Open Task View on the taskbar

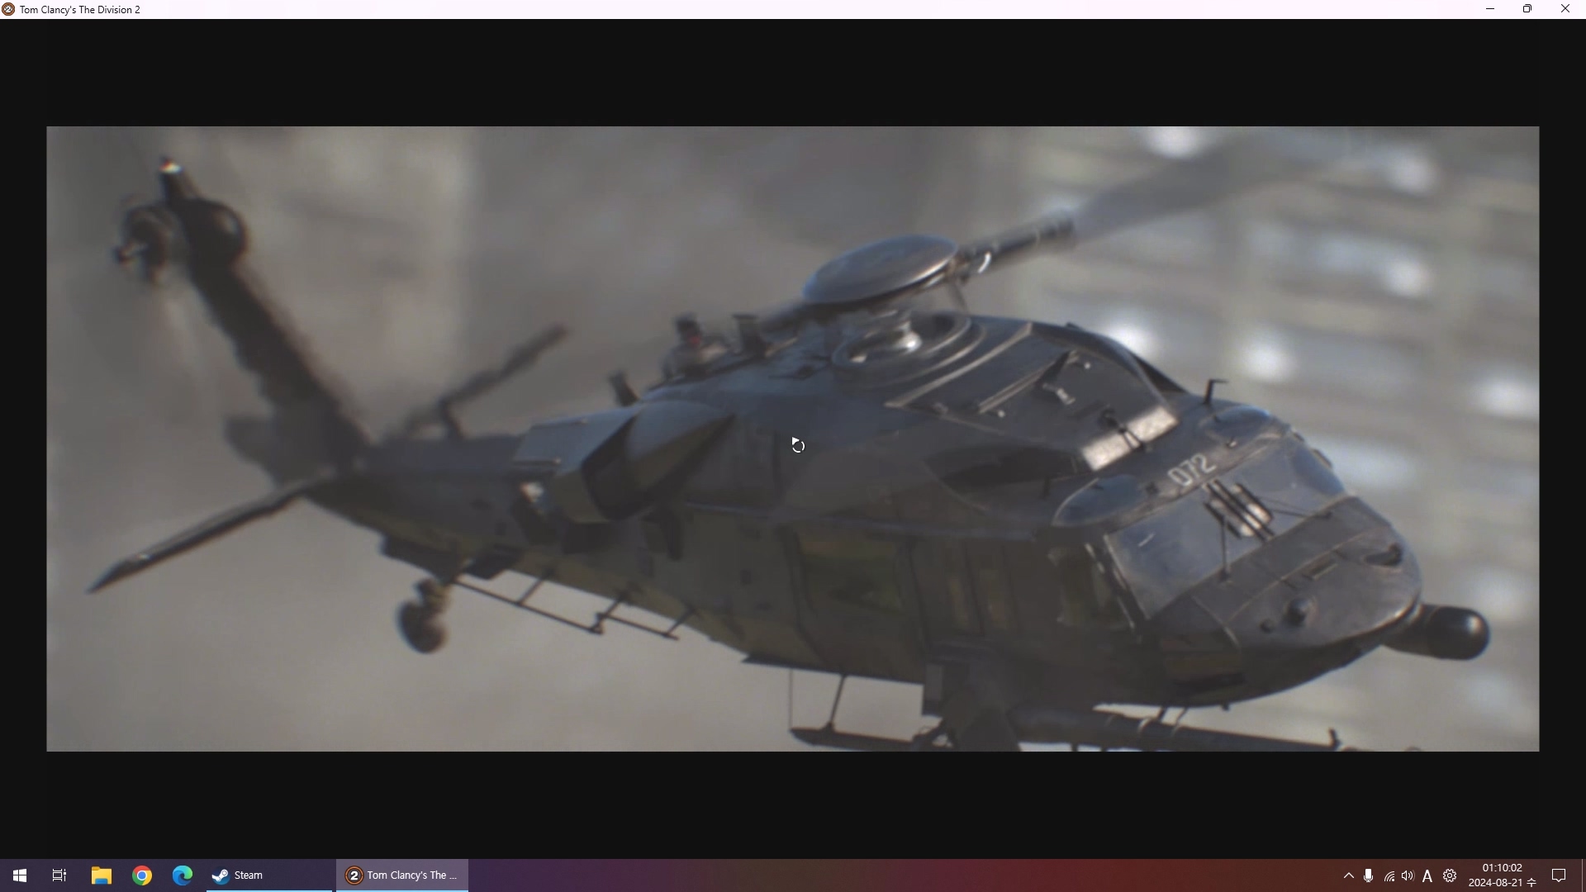59,875
